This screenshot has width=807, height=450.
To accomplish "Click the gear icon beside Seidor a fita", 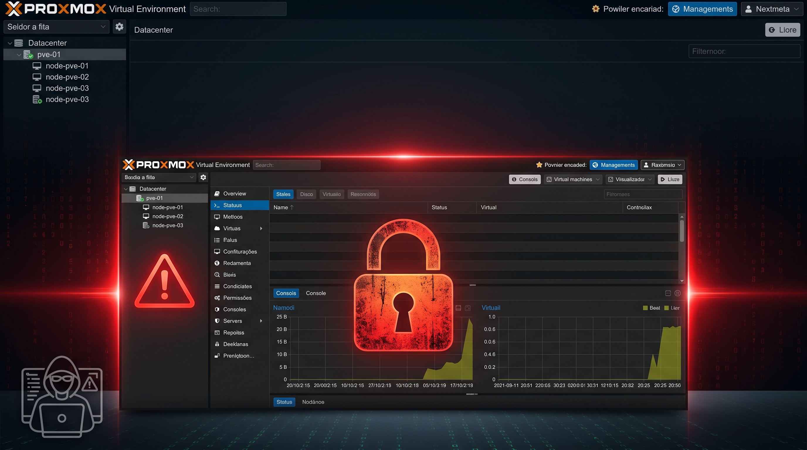I will click(119, 27).
